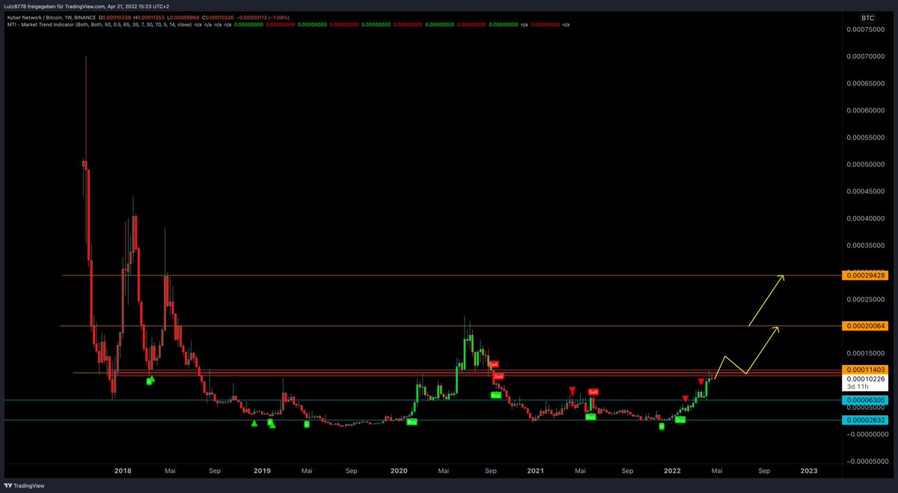Select the cyan 0.00006305 price label
This screenshot has width=898, height=493.
865,400
